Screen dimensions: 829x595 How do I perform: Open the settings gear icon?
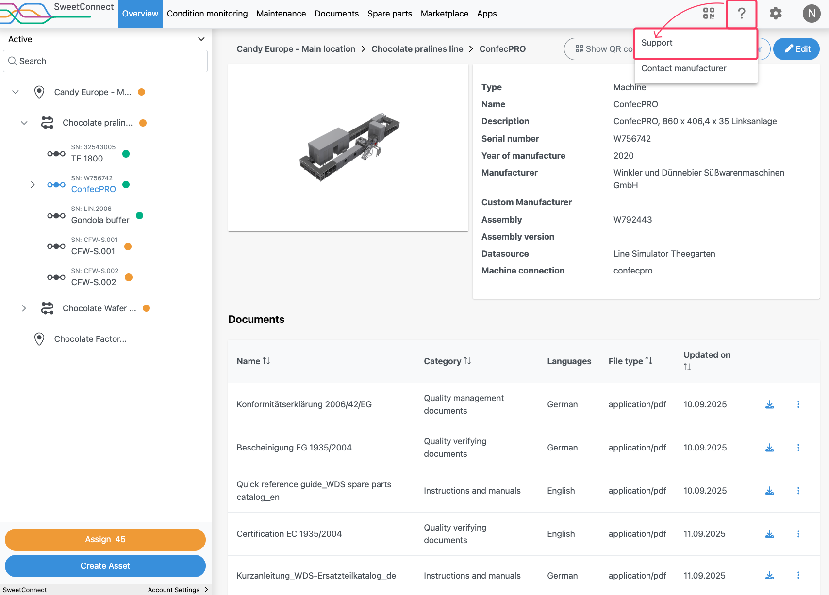click(776, 14)
